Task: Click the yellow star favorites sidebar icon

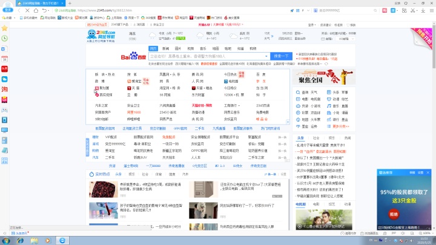Action: [x=4, y=28]
